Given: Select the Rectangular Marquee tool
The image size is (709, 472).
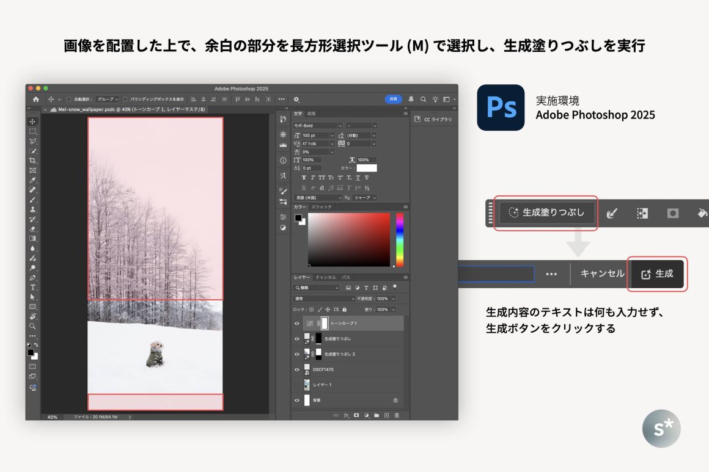Looking at the screenshot, I should pos(32,131).
